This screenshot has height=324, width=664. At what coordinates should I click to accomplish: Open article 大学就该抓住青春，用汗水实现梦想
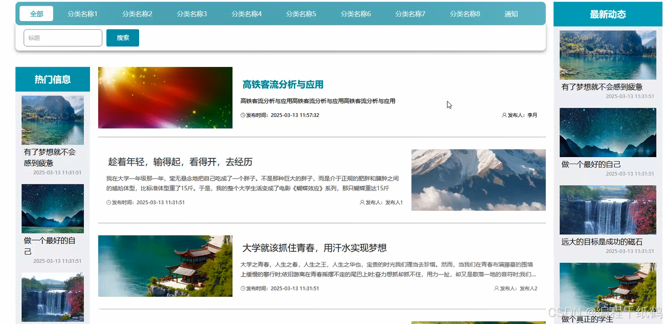pos(314,248)
